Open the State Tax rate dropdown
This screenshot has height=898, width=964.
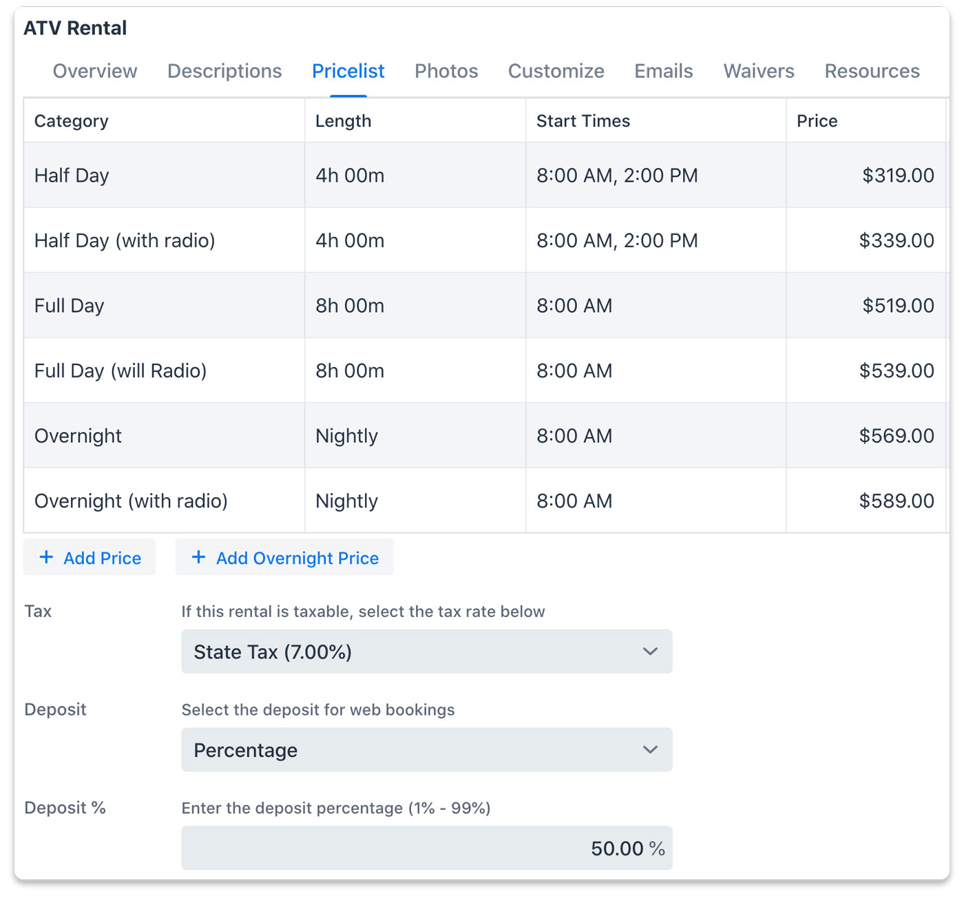pos(426,651)
